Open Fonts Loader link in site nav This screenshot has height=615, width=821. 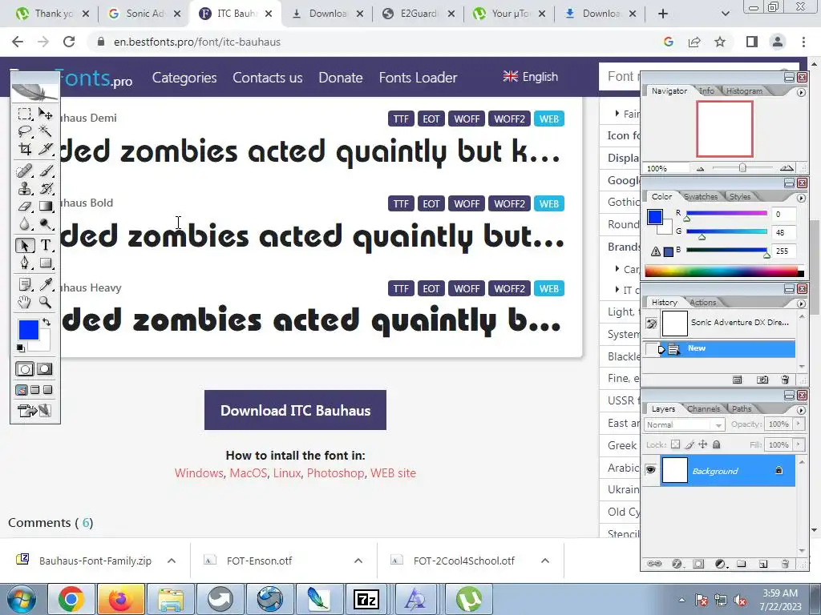click(418, 78)
